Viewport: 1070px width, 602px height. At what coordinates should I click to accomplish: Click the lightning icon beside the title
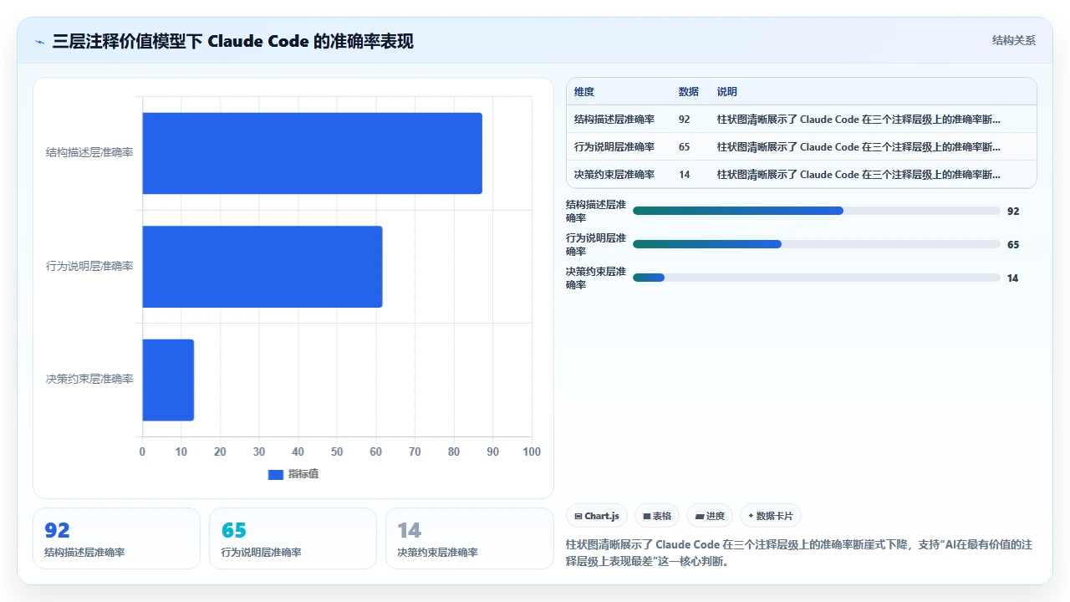(40, 42)
